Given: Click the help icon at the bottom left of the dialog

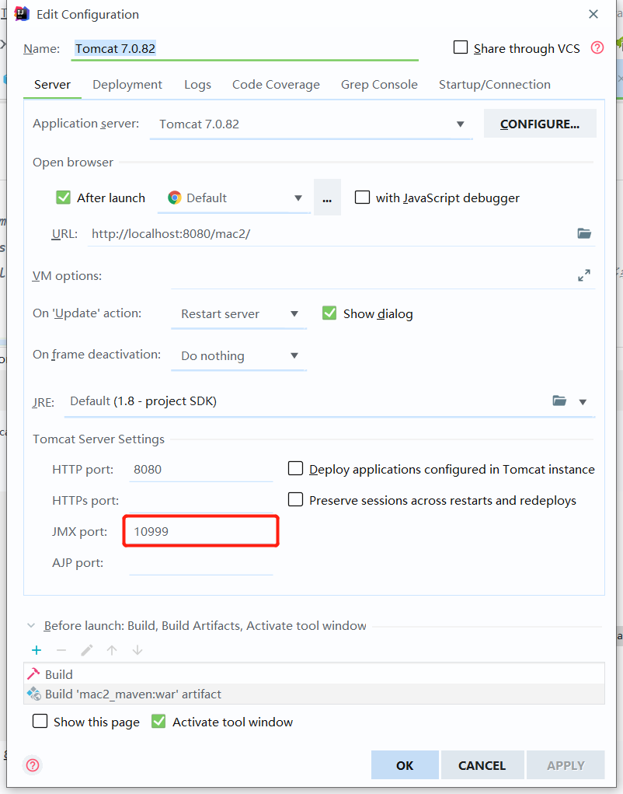Looking at the screenshot, I should pyautogui.click(x=33, y=764).
